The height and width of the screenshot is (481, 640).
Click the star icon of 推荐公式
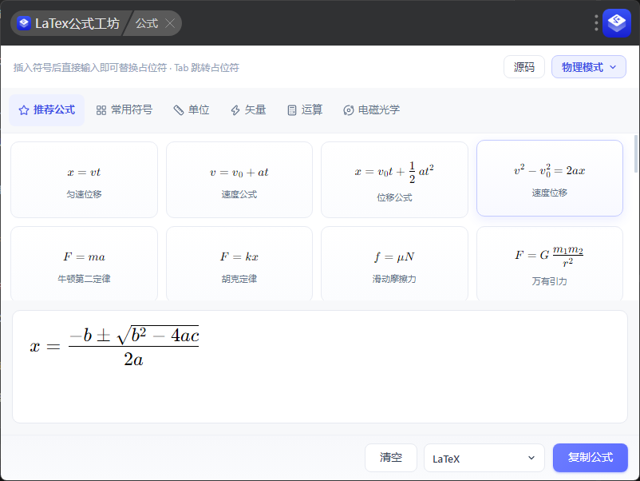pos(24,110)
